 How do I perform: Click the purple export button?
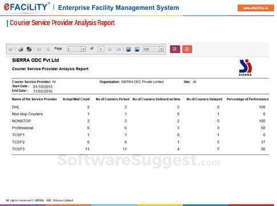tap(175, 49)
